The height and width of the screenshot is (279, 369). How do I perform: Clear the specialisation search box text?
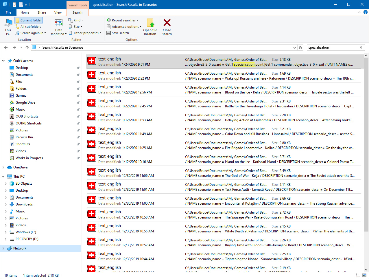(361, 47)
